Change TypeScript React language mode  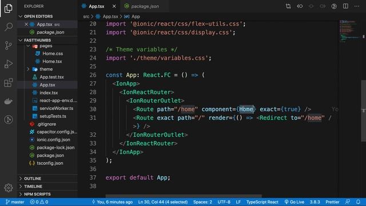pyautogui.click(x=262, y=202)
